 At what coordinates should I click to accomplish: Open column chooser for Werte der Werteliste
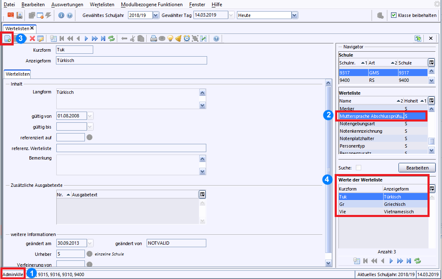click(x=432, y=188)
